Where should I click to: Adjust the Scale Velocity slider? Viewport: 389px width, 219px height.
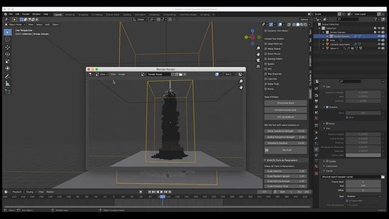pos(286,172)
